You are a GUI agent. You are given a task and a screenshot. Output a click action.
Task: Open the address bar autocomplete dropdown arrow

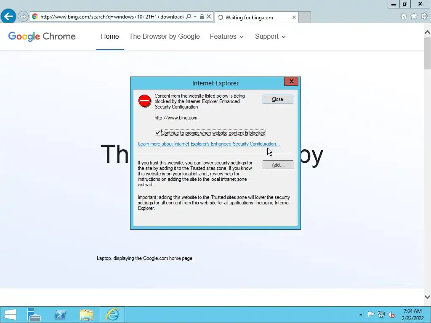tap(195, 16)
